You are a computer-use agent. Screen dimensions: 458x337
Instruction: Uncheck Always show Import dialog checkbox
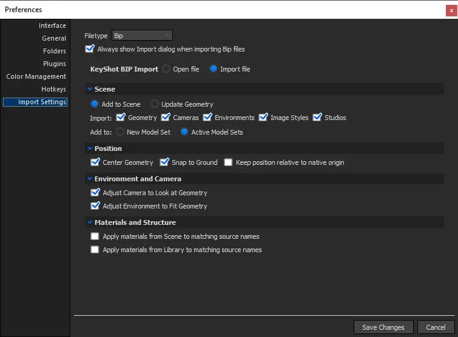[x=89, y=48]
